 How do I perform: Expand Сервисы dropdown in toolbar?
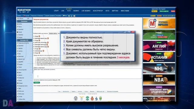(20, 16)
